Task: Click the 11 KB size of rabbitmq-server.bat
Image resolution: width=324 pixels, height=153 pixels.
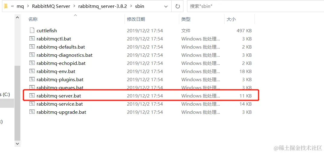Action: point(245,96)
